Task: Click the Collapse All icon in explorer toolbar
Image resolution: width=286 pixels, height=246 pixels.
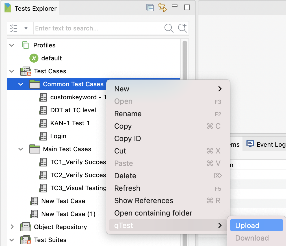Action: coord(150,8)
